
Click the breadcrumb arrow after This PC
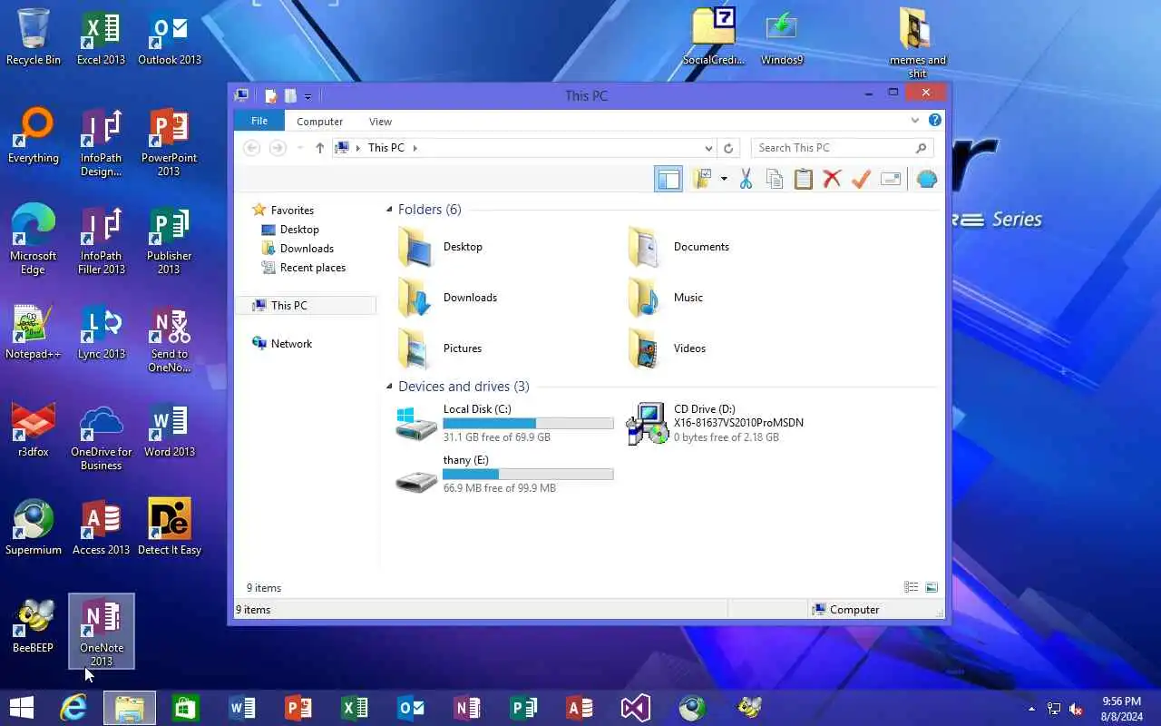pos(415,148)
